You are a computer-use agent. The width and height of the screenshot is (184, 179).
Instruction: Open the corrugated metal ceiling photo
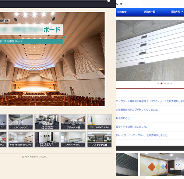[127, 164]
